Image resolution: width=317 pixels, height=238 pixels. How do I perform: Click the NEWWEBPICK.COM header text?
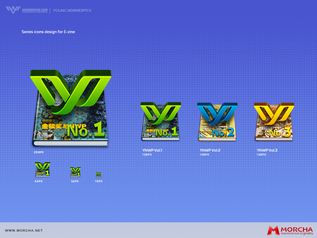point(35,10)
